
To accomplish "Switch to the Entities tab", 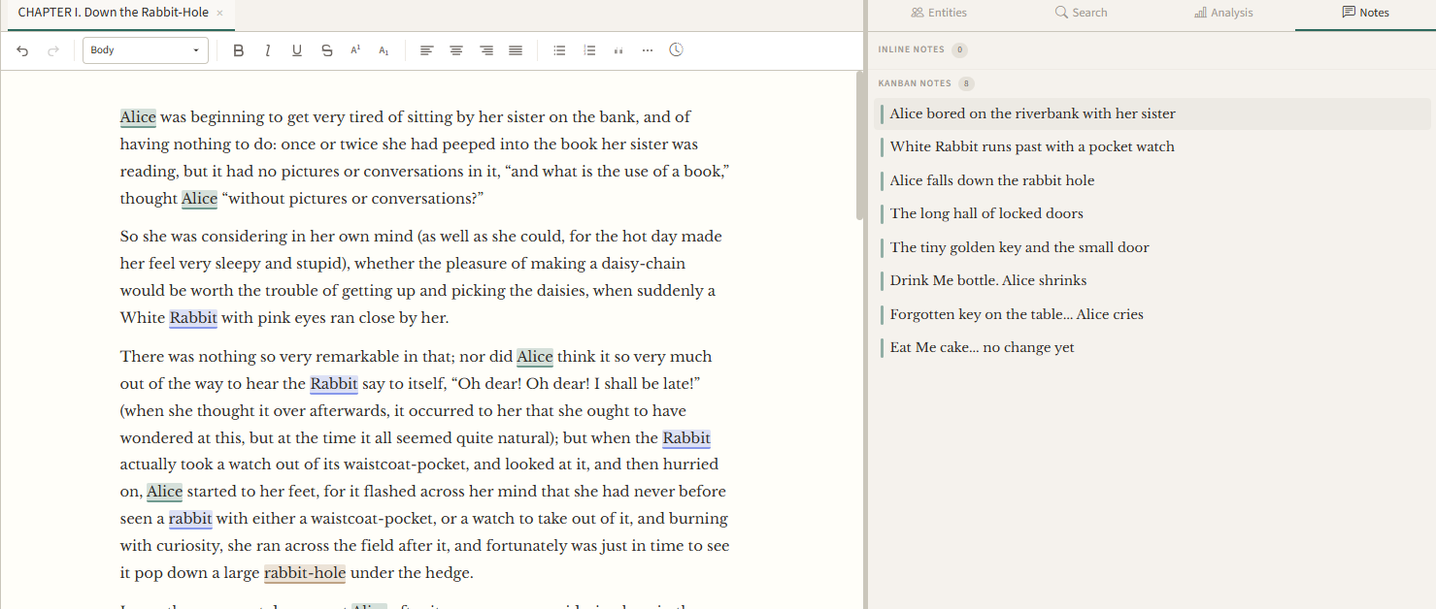I will click(x=939, y=13).
